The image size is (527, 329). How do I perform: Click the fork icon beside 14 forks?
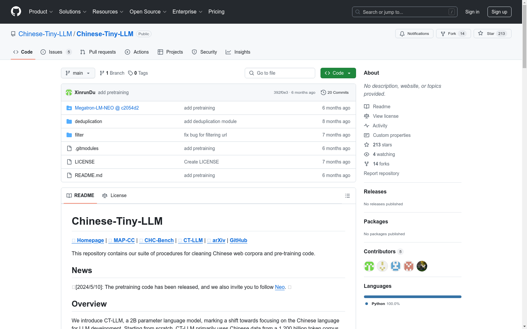tap(367, 164)
